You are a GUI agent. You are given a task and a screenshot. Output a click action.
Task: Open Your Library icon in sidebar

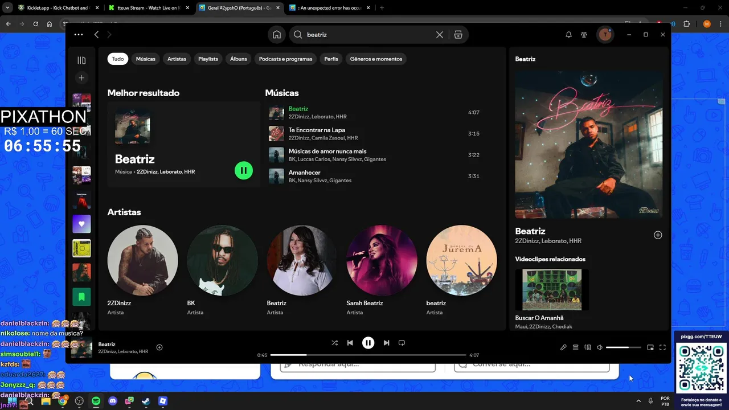(81, 60)
